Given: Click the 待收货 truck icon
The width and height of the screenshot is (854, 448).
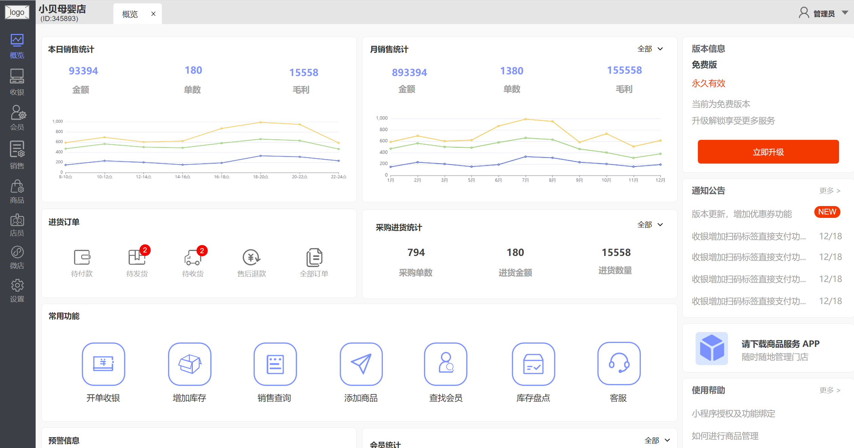Looking at the screenshot, I should [193, 257].
